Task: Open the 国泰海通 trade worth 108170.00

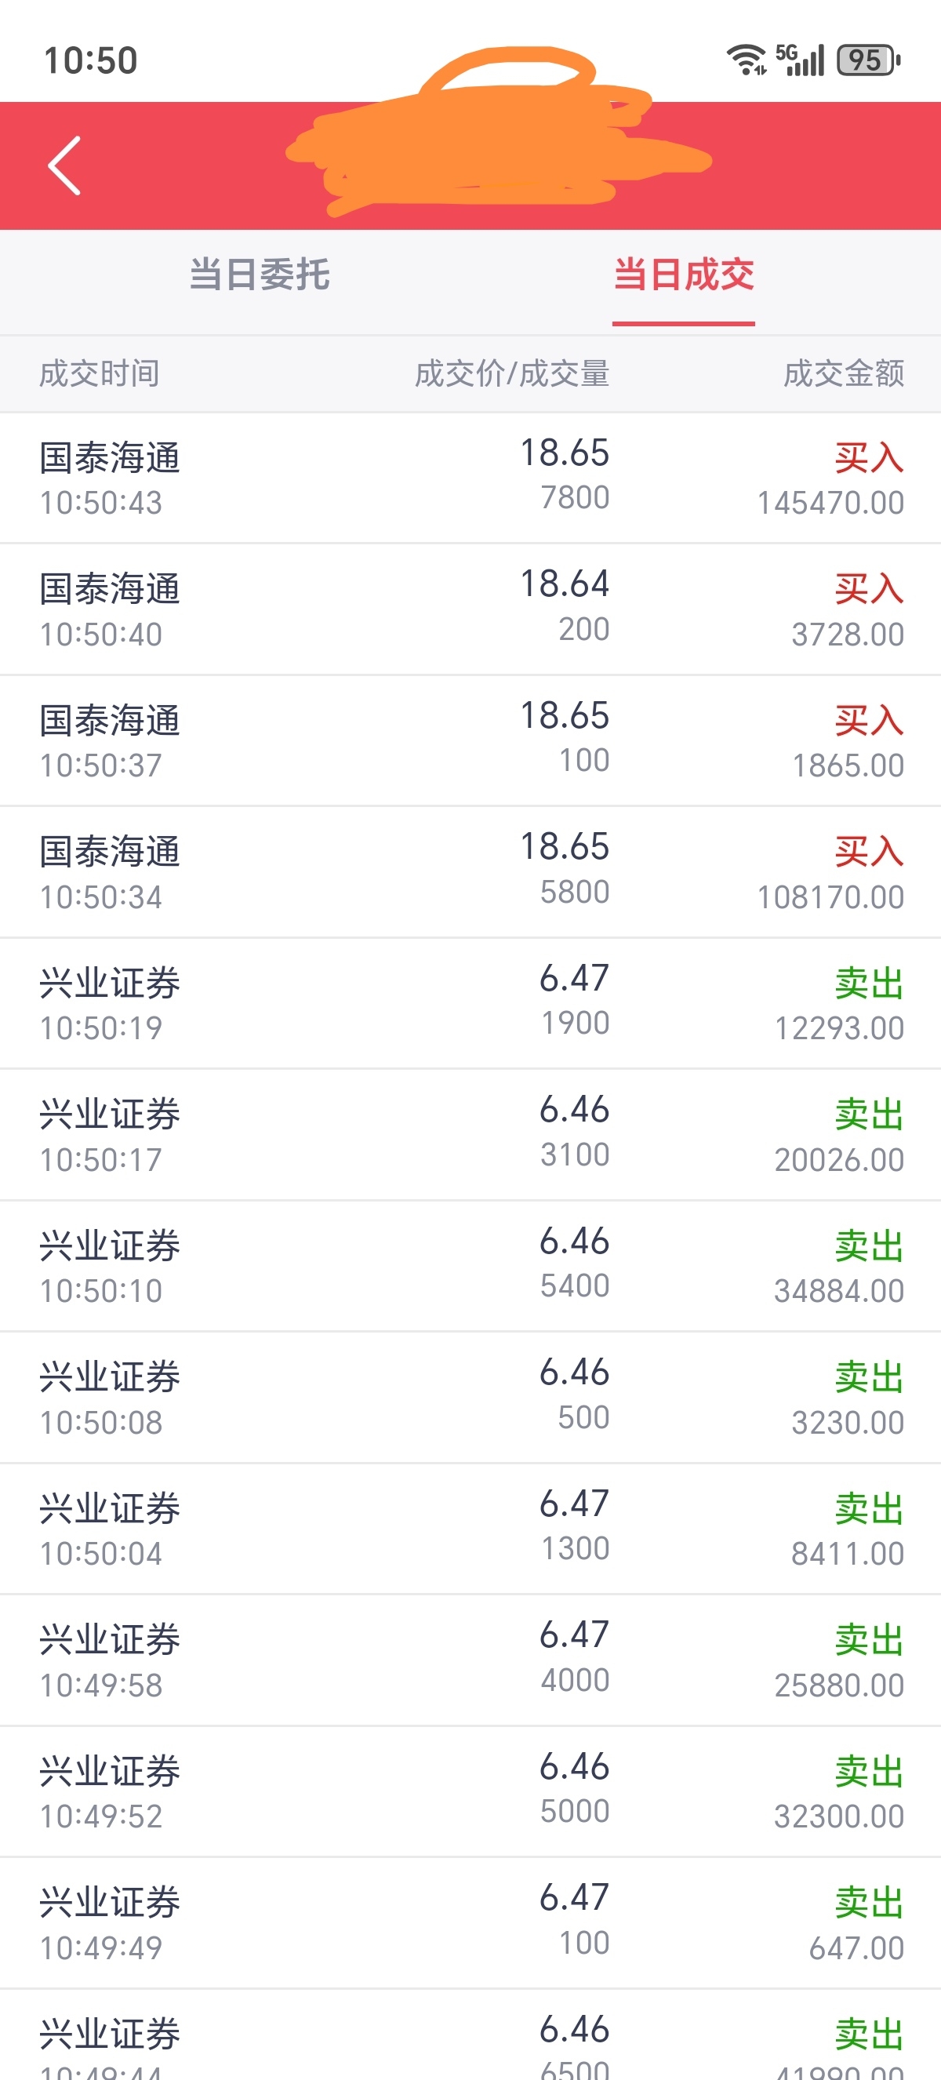Action: tap(470, 872)
